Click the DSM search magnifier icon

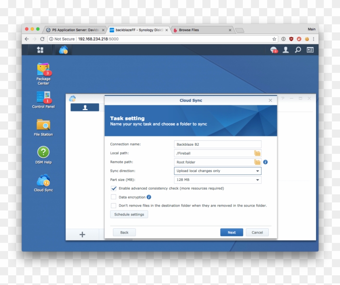pyautogui.click(x=297, y=49)
